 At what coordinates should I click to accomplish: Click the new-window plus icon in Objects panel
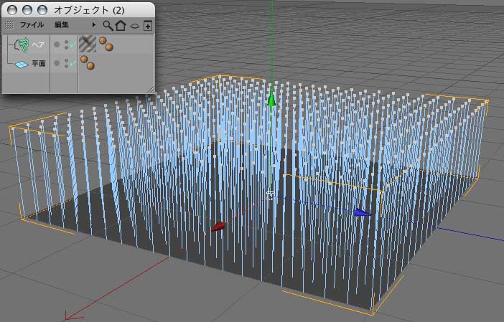click(147, 26)
